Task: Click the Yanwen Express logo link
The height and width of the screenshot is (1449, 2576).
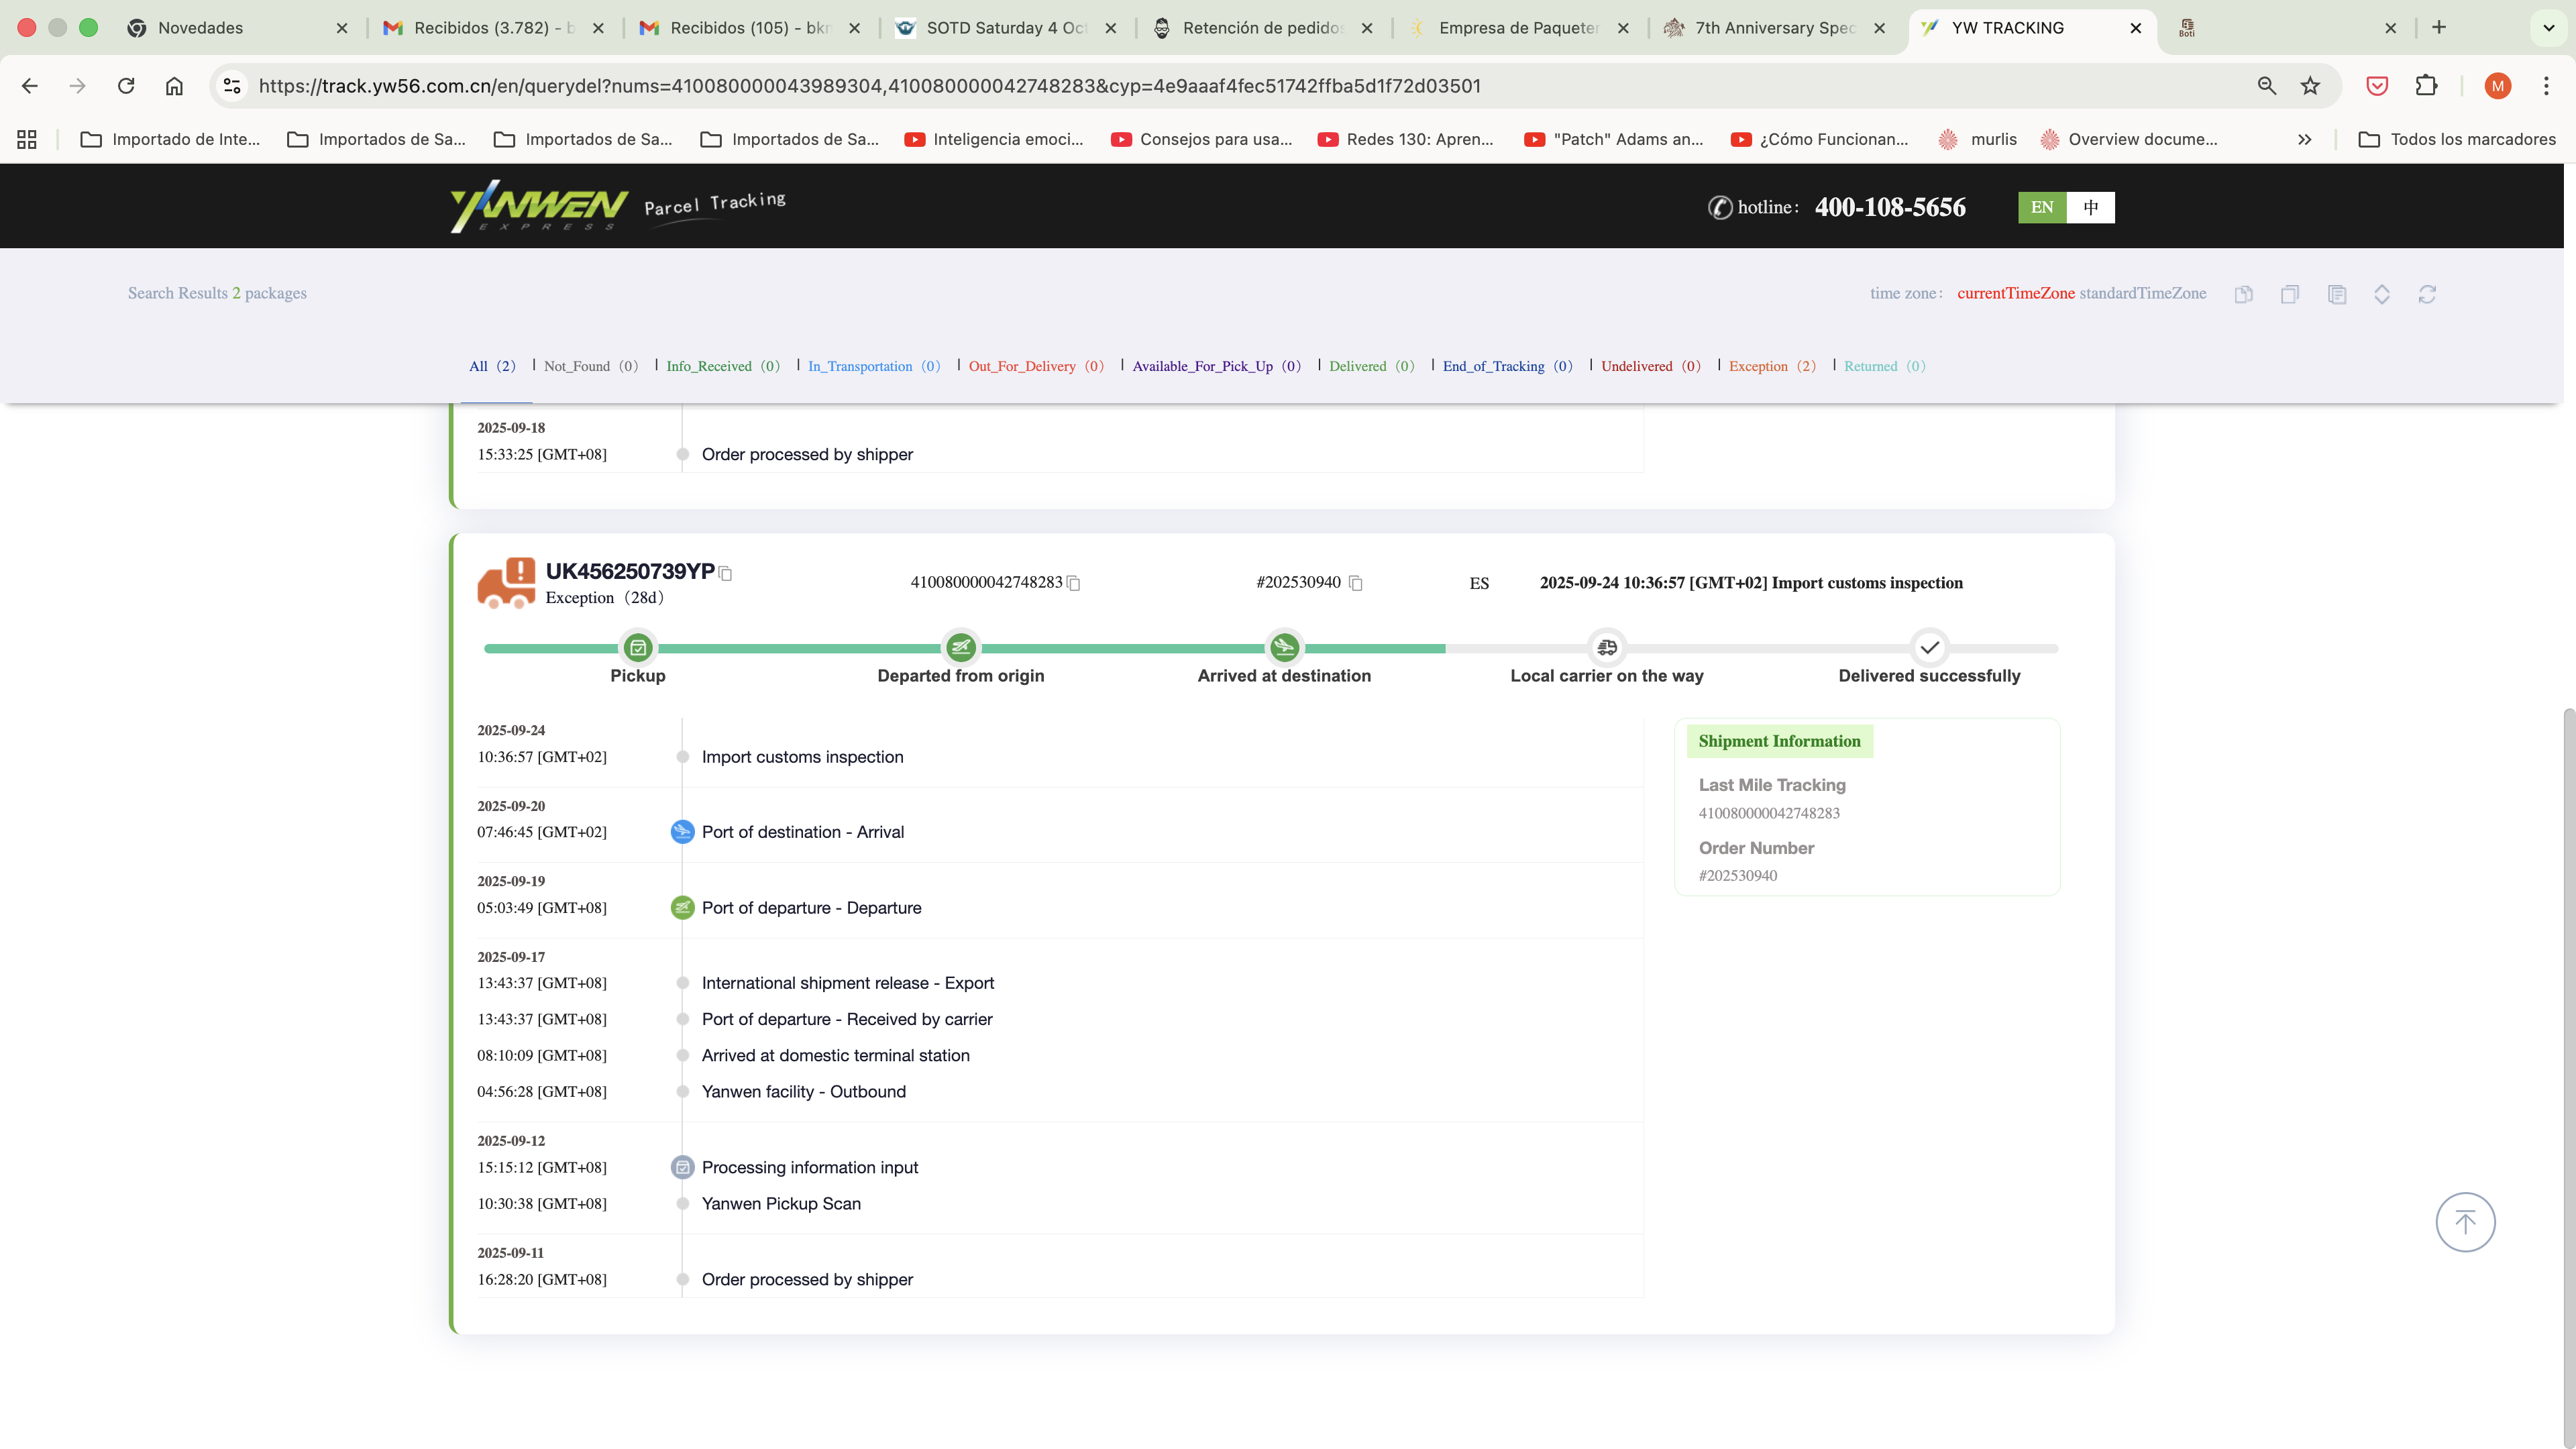Action: [539, 206]
